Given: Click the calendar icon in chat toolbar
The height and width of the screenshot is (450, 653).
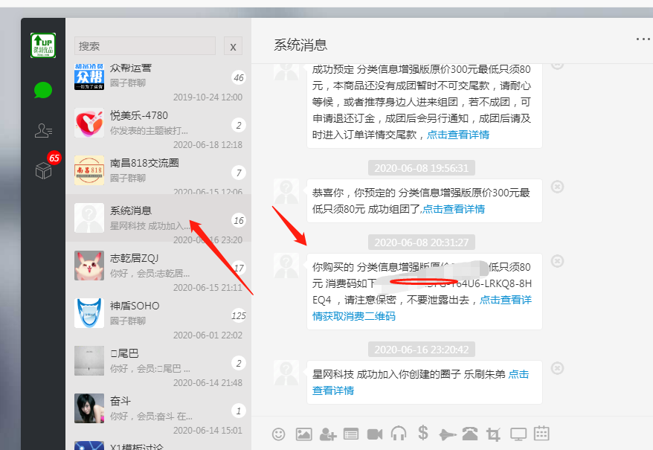Looking at the screenshot, I should click(541, 433).
